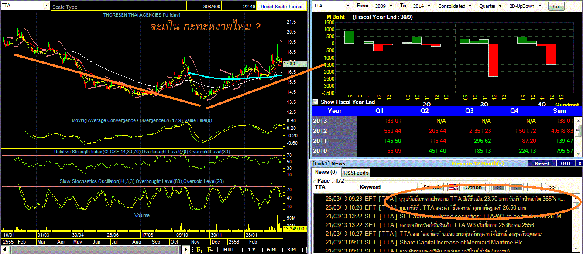
Task: Click the -2,351.23 Q3 cell
Action: coord(469,131)
